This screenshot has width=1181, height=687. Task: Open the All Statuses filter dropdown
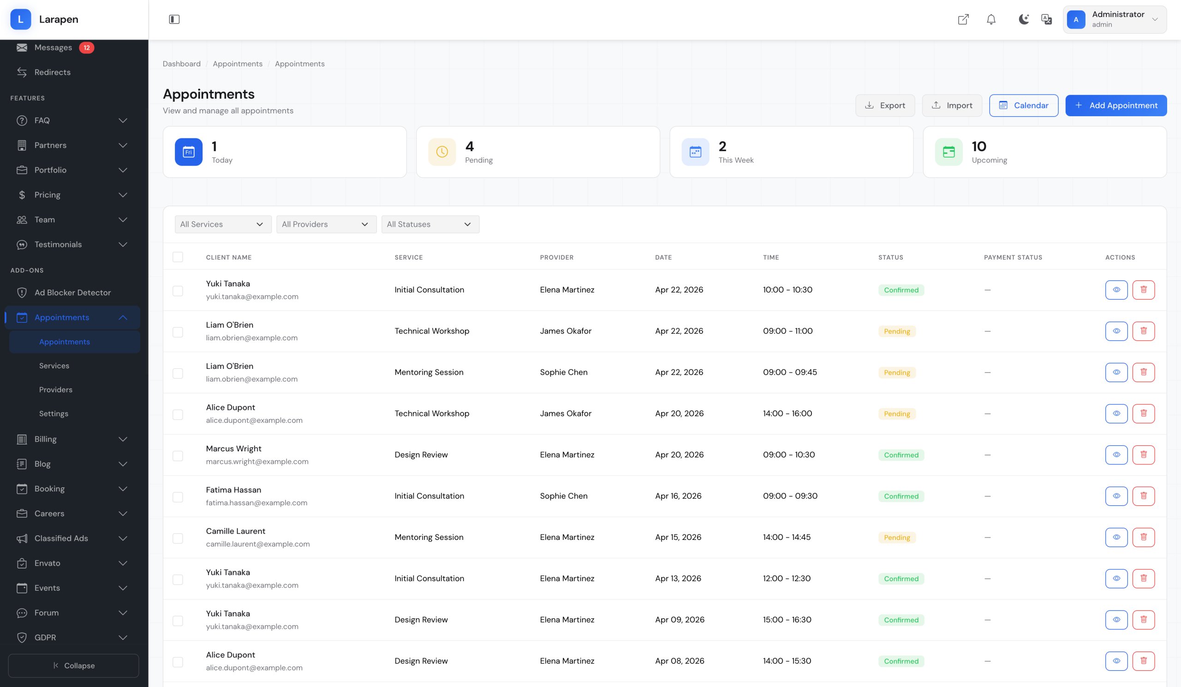(430, 225)
